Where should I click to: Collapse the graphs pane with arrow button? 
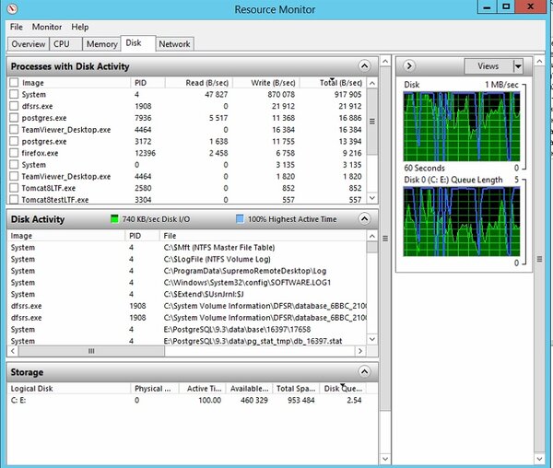tap(409, 66)
